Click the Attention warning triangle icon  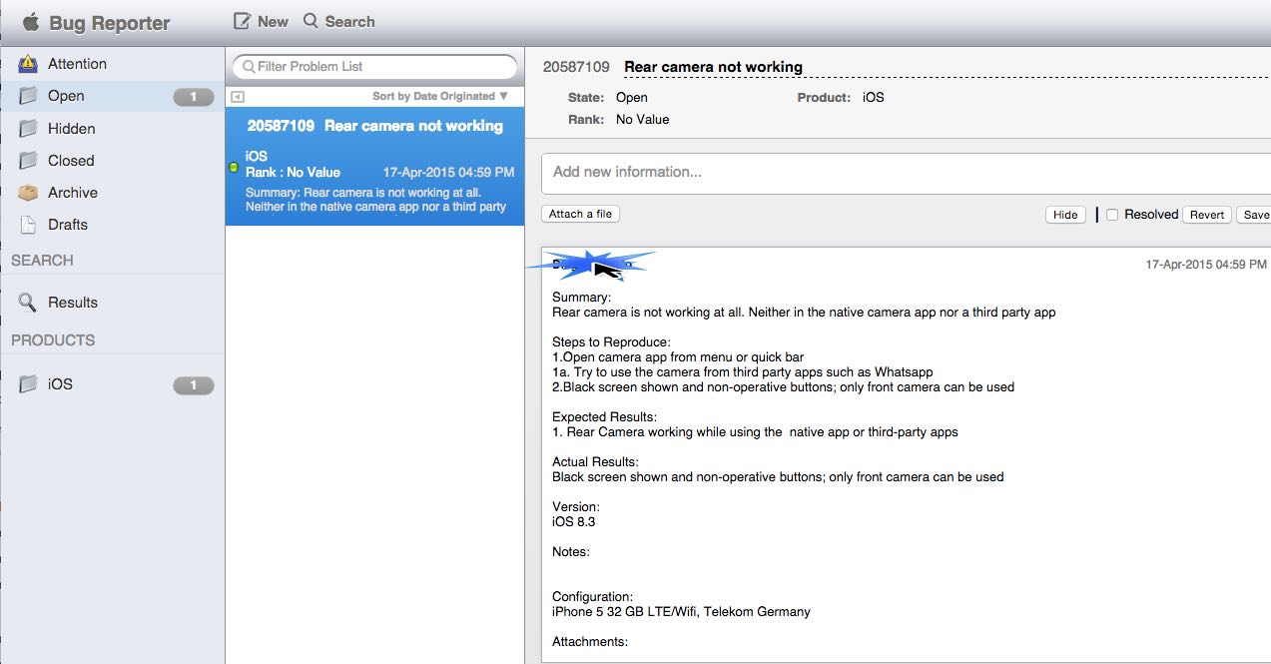(29, 64)
